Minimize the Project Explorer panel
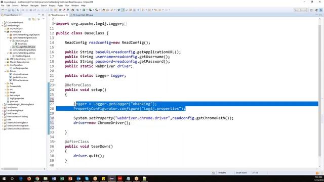The width and height of the screenshot is (324, 182). pyautogui.click(x=39, y=15)
